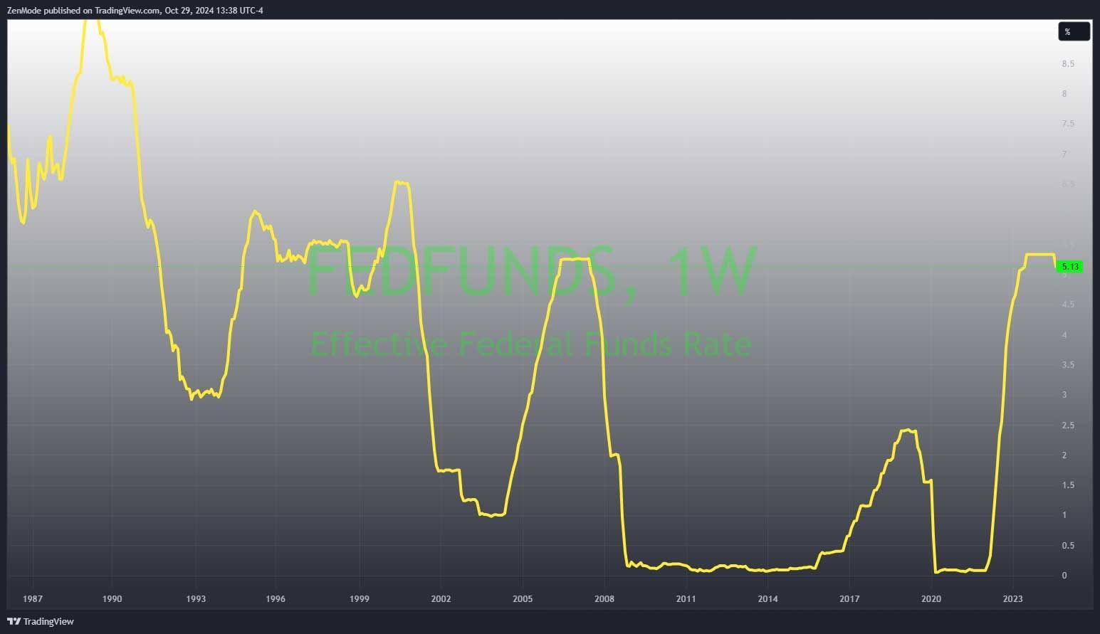Click the TradingView.com publish header text
Viewport: 1100px width, 634px height.
135,10
